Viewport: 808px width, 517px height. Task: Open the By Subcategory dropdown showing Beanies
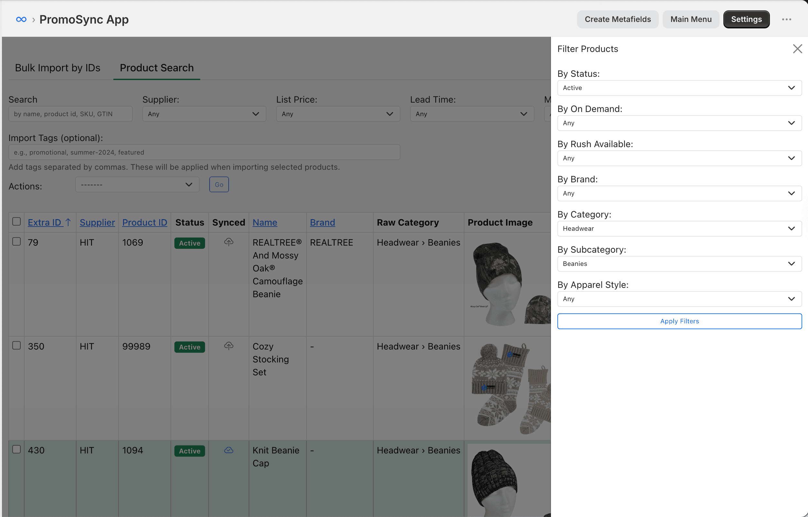679,264
